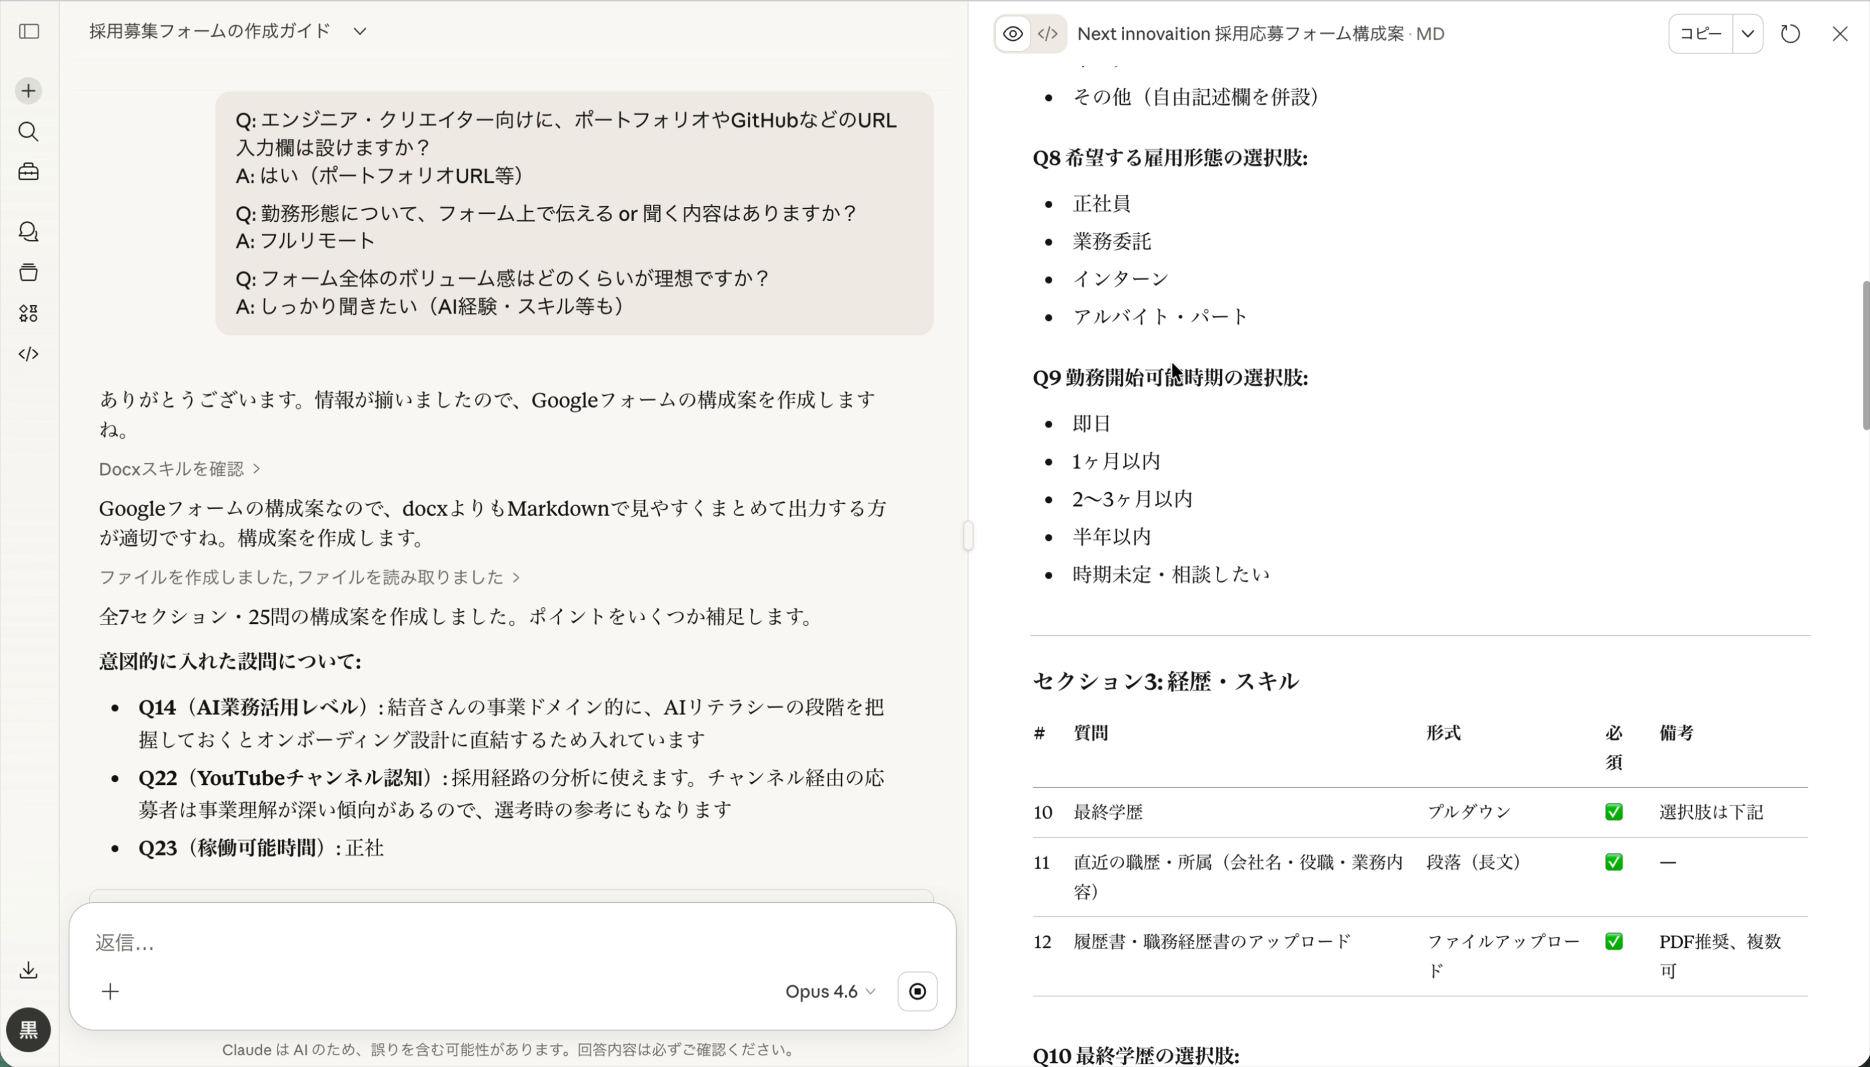This screenshot has height=1067, width=1870.
Task: Switch artifact to code view
Action: [x=1047, y=33]
